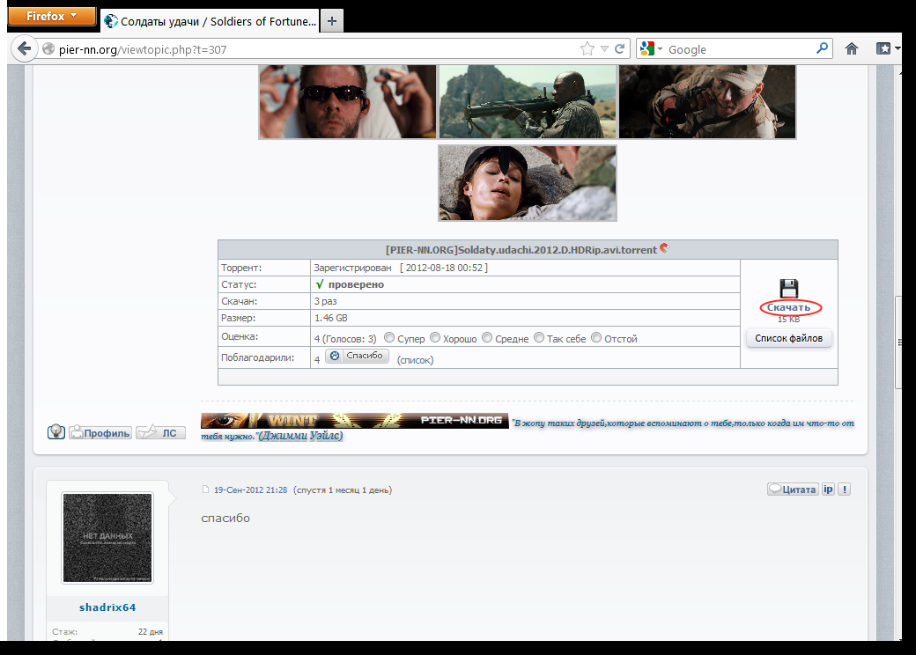The height and width of the screenshot is (655, 916).
Task: Report shadrix64's post with exclamation button
Action: click(x=844, y=489)
